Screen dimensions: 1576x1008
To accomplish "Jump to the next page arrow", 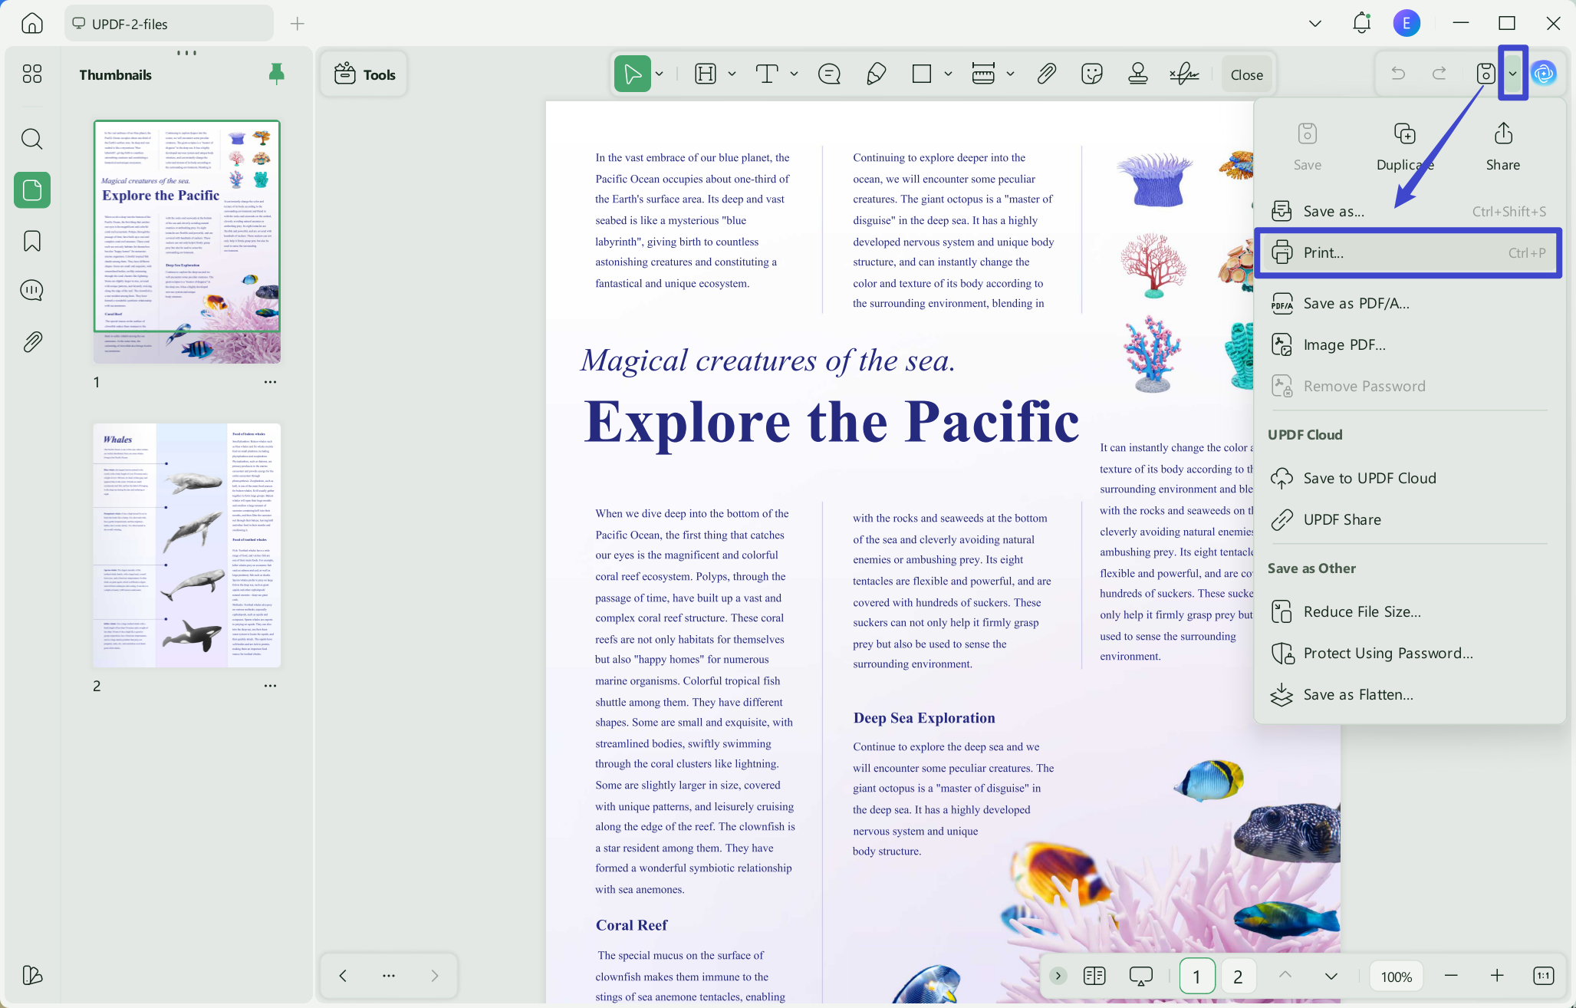I will point(1331,975).
